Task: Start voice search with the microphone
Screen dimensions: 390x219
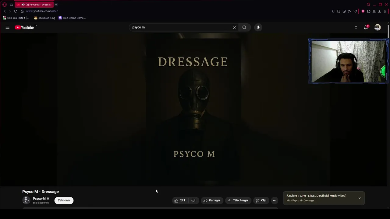Action: [258, 27]
